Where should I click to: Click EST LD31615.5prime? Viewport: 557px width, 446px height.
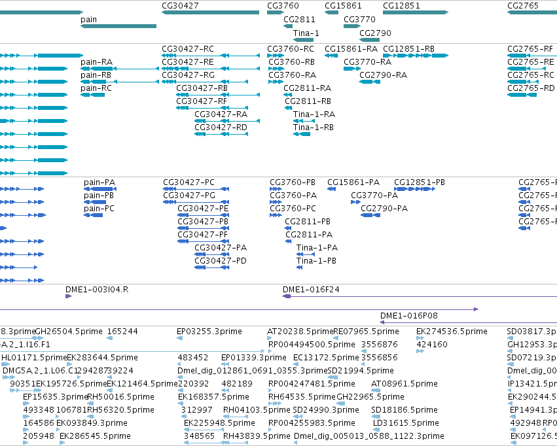pyautogui.click(x=406, y=423)
